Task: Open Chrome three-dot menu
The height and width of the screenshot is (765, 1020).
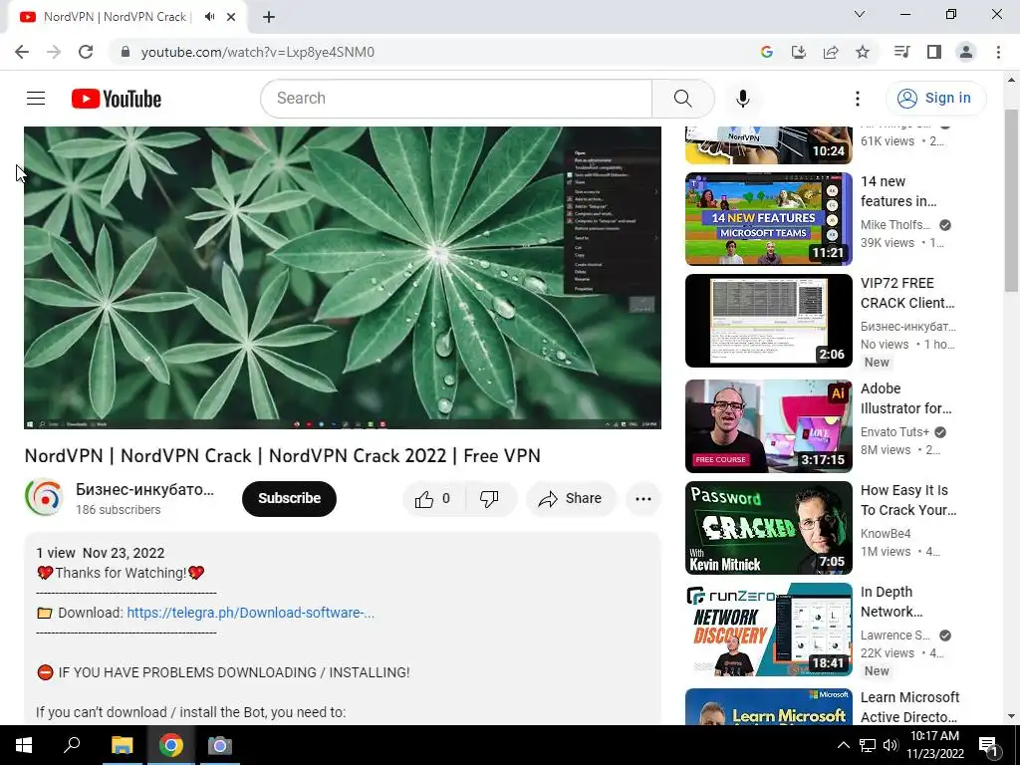Action: [998, 52]
